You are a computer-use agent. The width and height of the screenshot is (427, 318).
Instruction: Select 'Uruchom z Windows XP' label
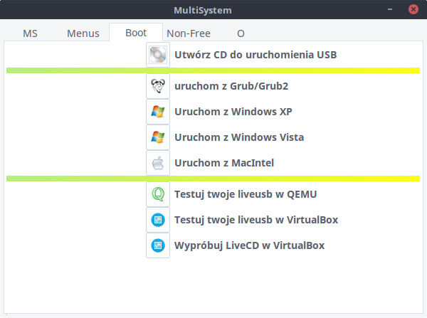click(233, 112)
